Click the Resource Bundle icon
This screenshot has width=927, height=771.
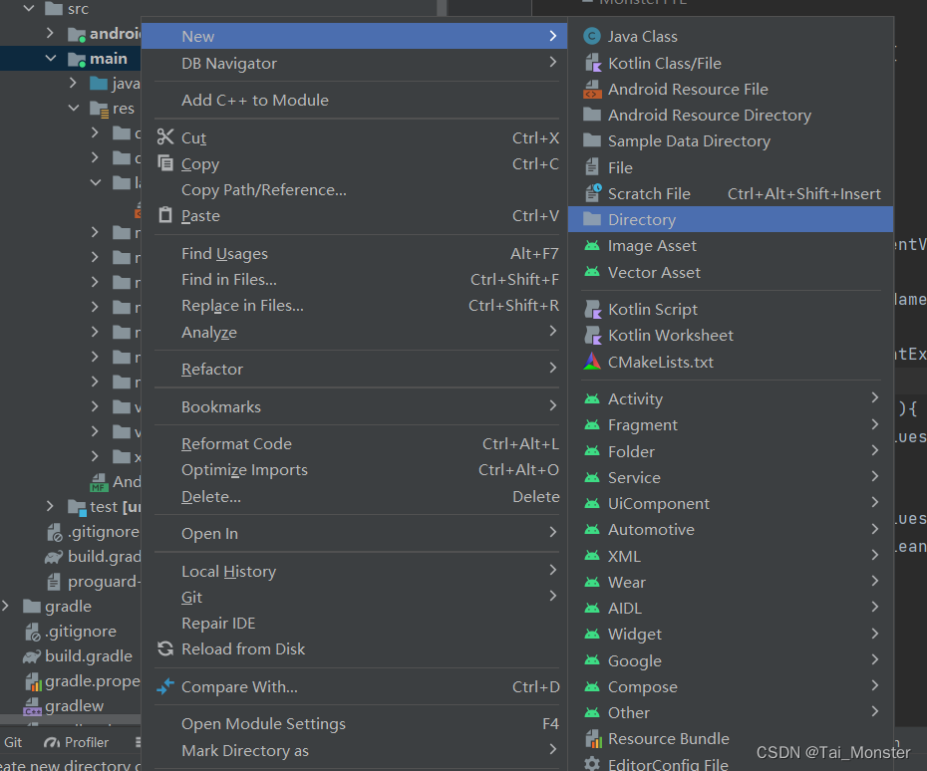(x=593, y=738)
